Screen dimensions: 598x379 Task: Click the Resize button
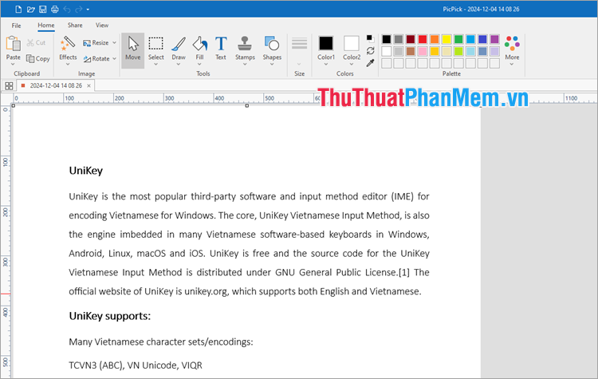tap(96, 43)
